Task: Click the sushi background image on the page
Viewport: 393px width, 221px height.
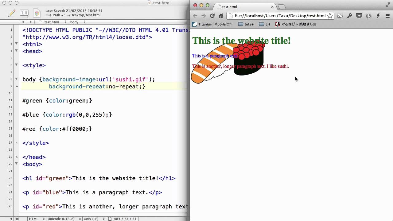Action: pos(228,63)
